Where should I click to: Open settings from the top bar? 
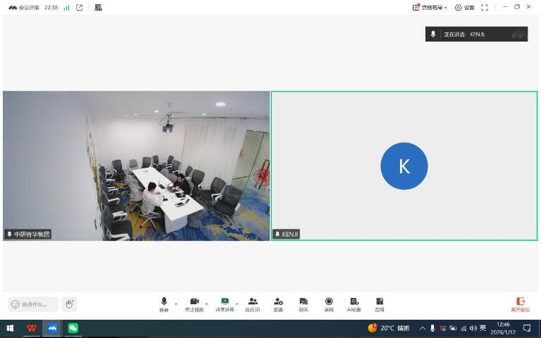[x=464, y=7]
